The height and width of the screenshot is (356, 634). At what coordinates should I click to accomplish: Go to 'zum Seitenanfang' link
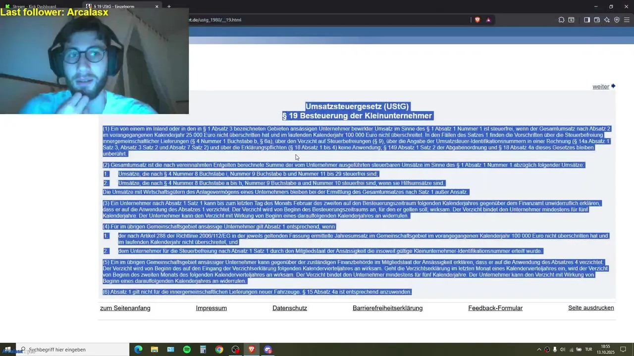125,308
